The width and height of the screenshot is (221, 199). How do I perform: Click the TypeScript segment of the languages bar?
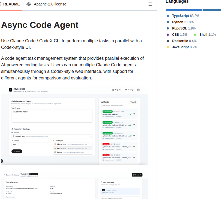coord(184,10)
